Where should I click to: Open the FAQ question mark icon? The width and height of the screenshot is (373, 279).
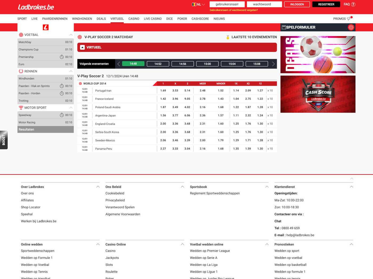pos(353,4)
